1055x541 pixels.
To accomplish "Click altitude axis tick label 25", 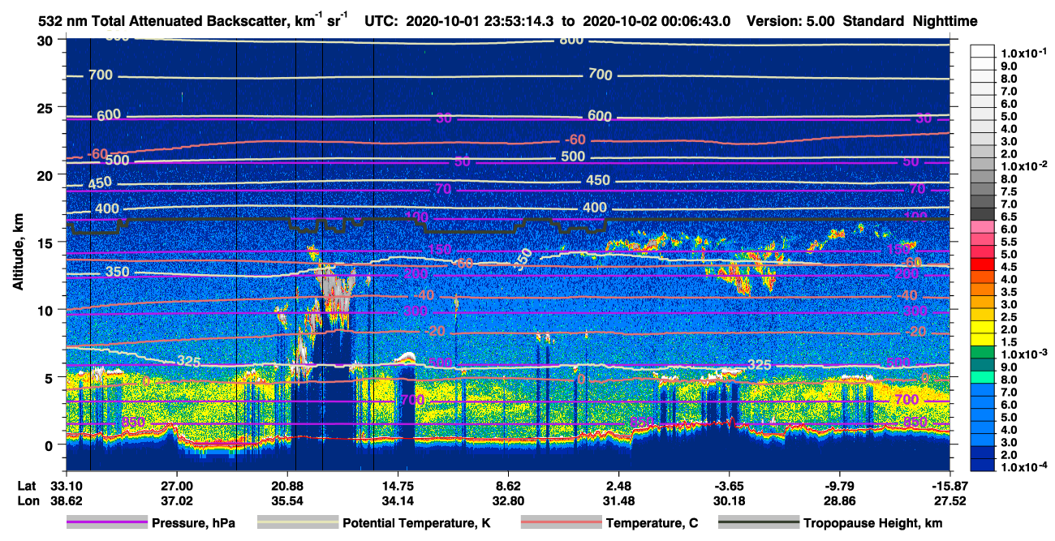I will (46, 107).
